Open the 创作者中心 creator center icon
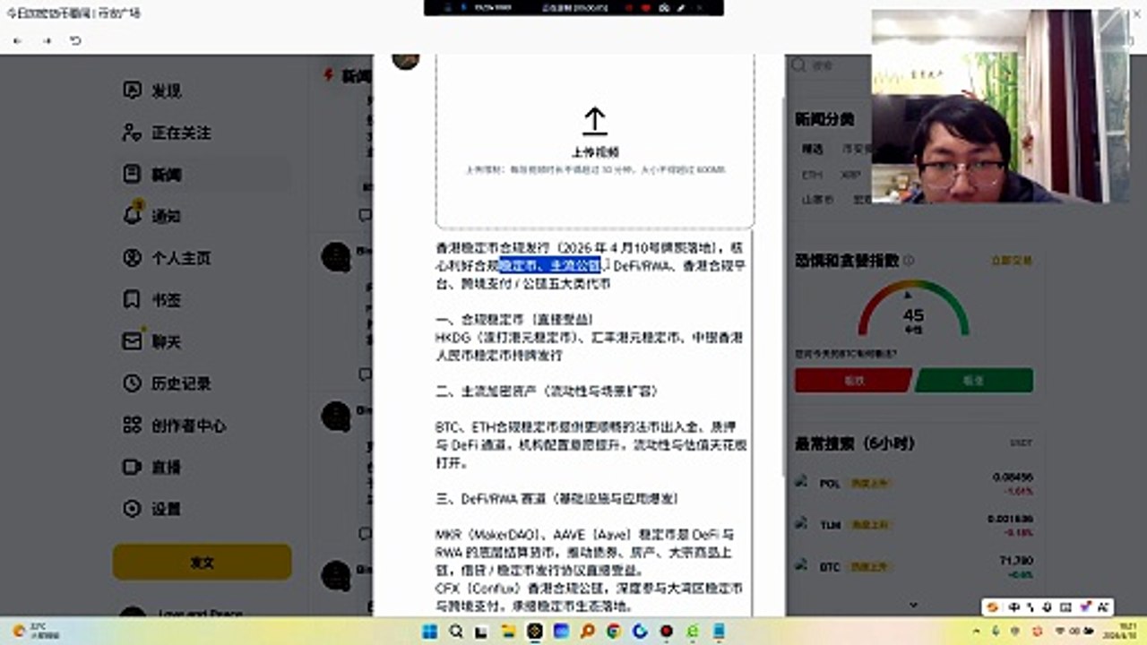Screen dimensions: 1147x645 tap(132, 426)
